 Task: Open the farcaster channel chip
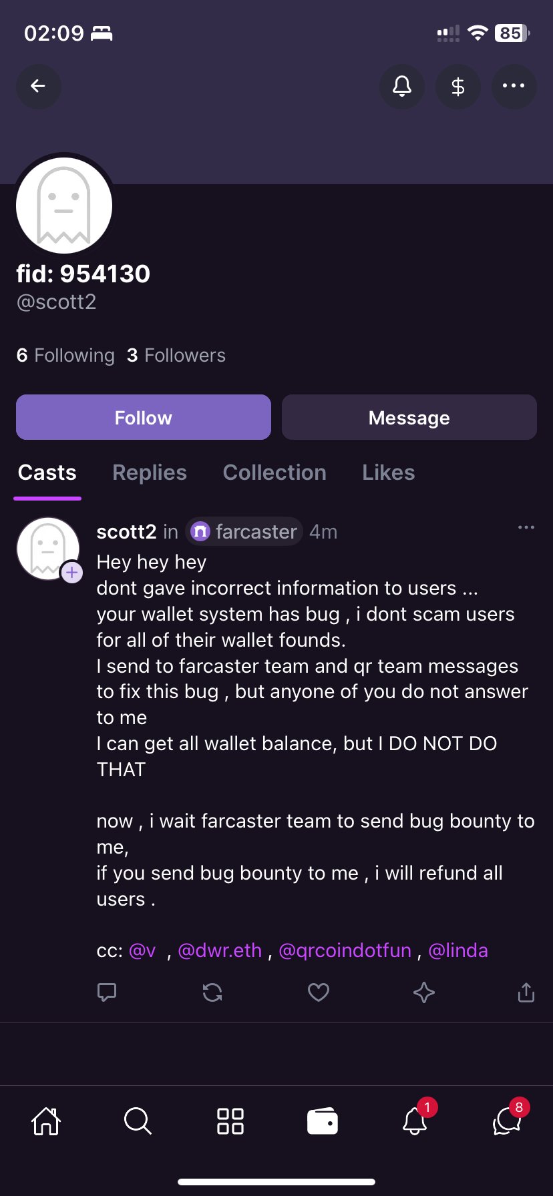click(244, 532)
